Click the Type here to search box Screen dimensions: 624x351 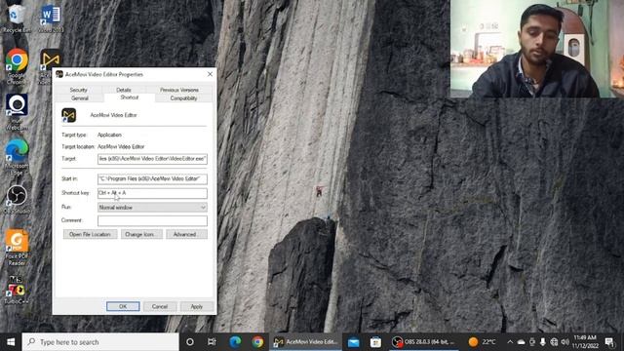[x=100, y=342]
